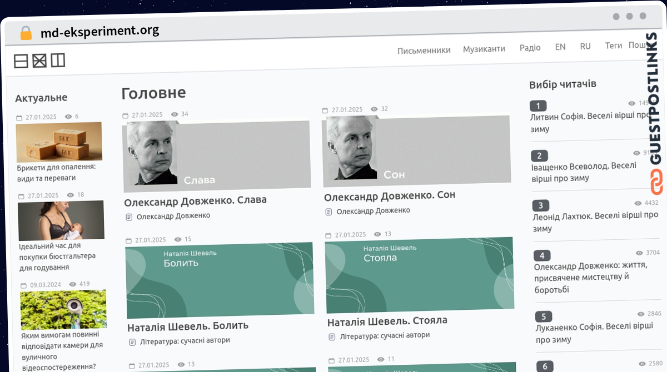Click the heating briquettes thumbnail

pyautogui.click(x=59, y=142)
